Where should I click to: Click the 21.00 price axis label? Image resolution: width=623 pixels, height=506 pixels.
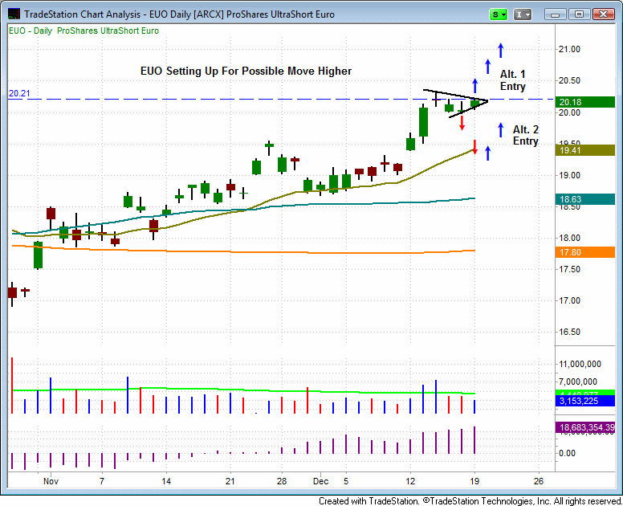point(570,49)
